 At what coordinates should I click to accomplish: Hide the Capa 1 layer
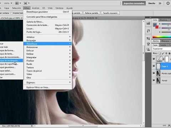click(x=154, y=66)
